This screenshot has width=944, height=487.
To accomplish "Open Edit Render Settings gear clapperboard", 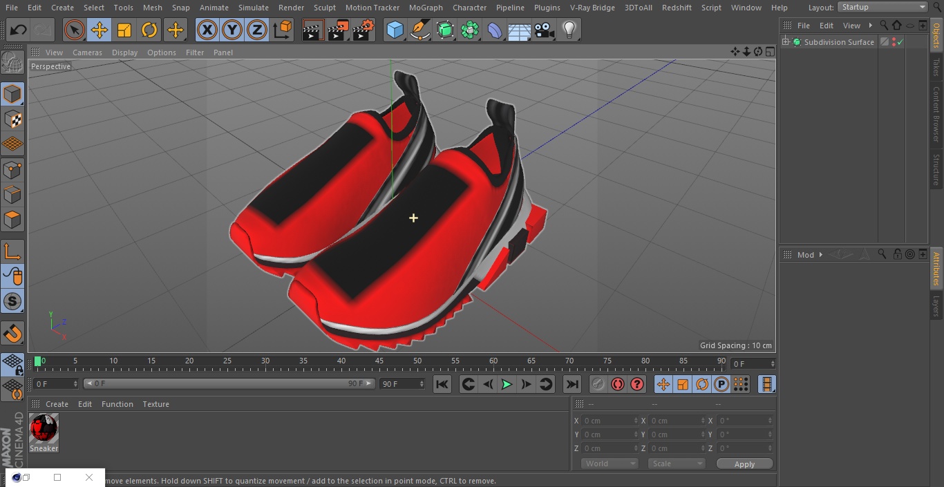I will pos(364,30).
